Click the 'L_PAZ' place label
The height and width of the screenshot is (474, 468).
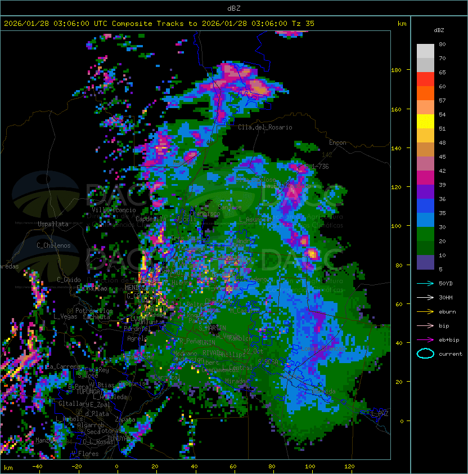click(x=380, y=414)
